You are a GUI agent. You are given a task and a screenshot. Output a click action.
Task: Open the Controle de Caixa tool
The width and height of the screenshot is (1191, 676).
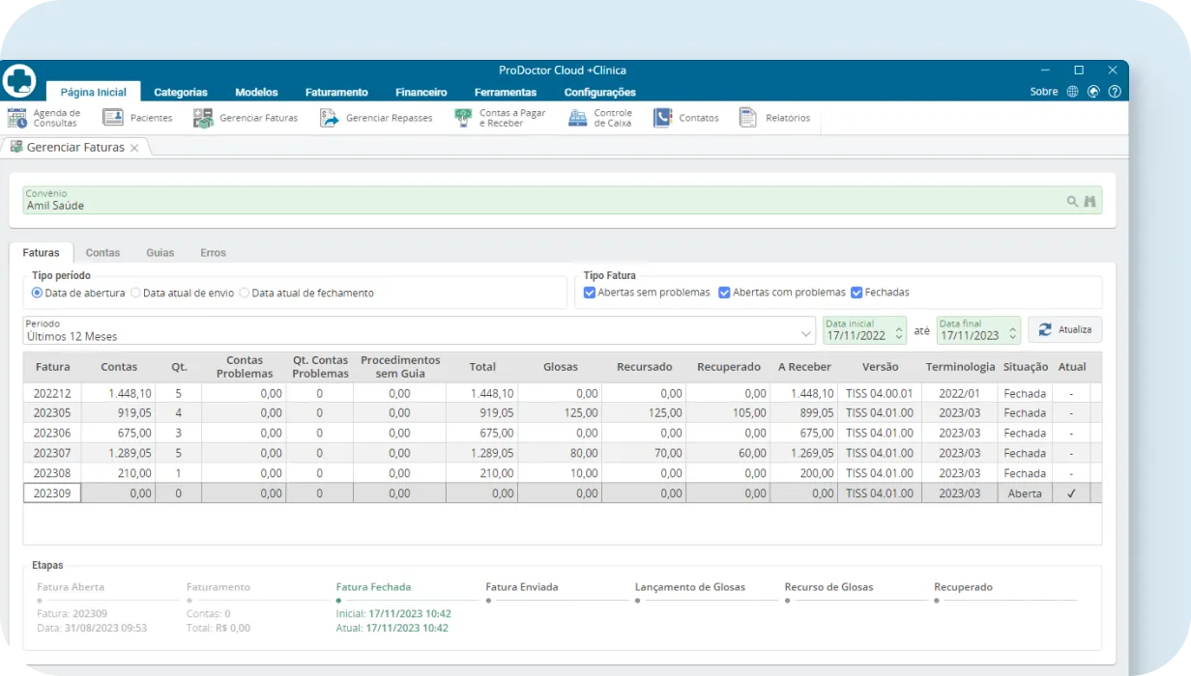599,117
